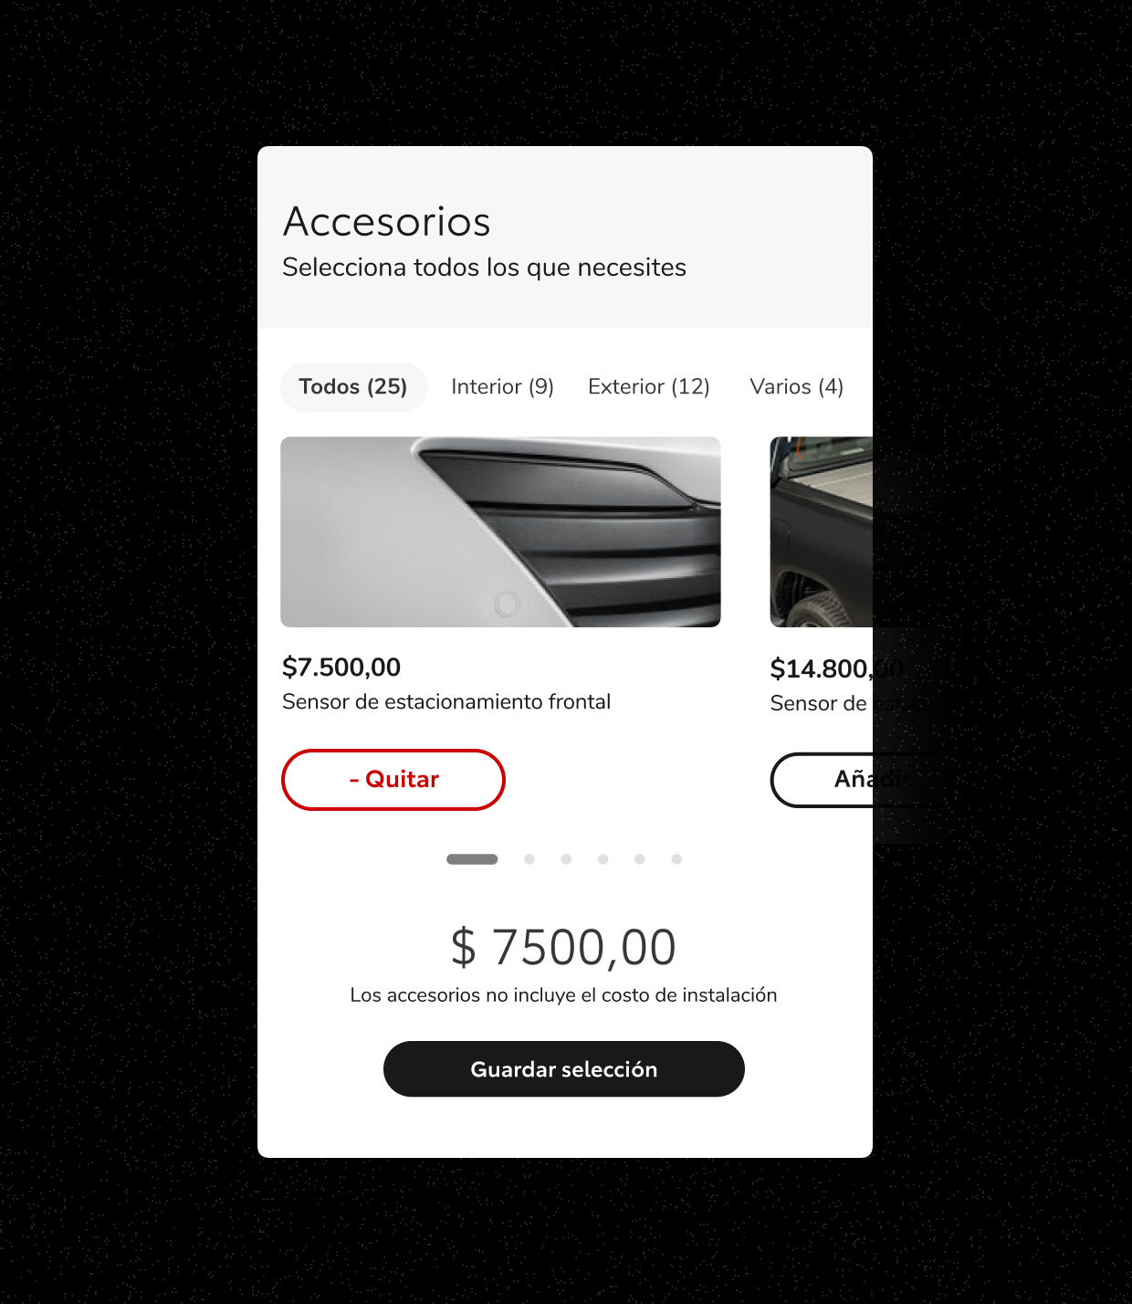1132x1304 pixels.
Task: Open the truck bed accessory image
Action: point(822,532)
